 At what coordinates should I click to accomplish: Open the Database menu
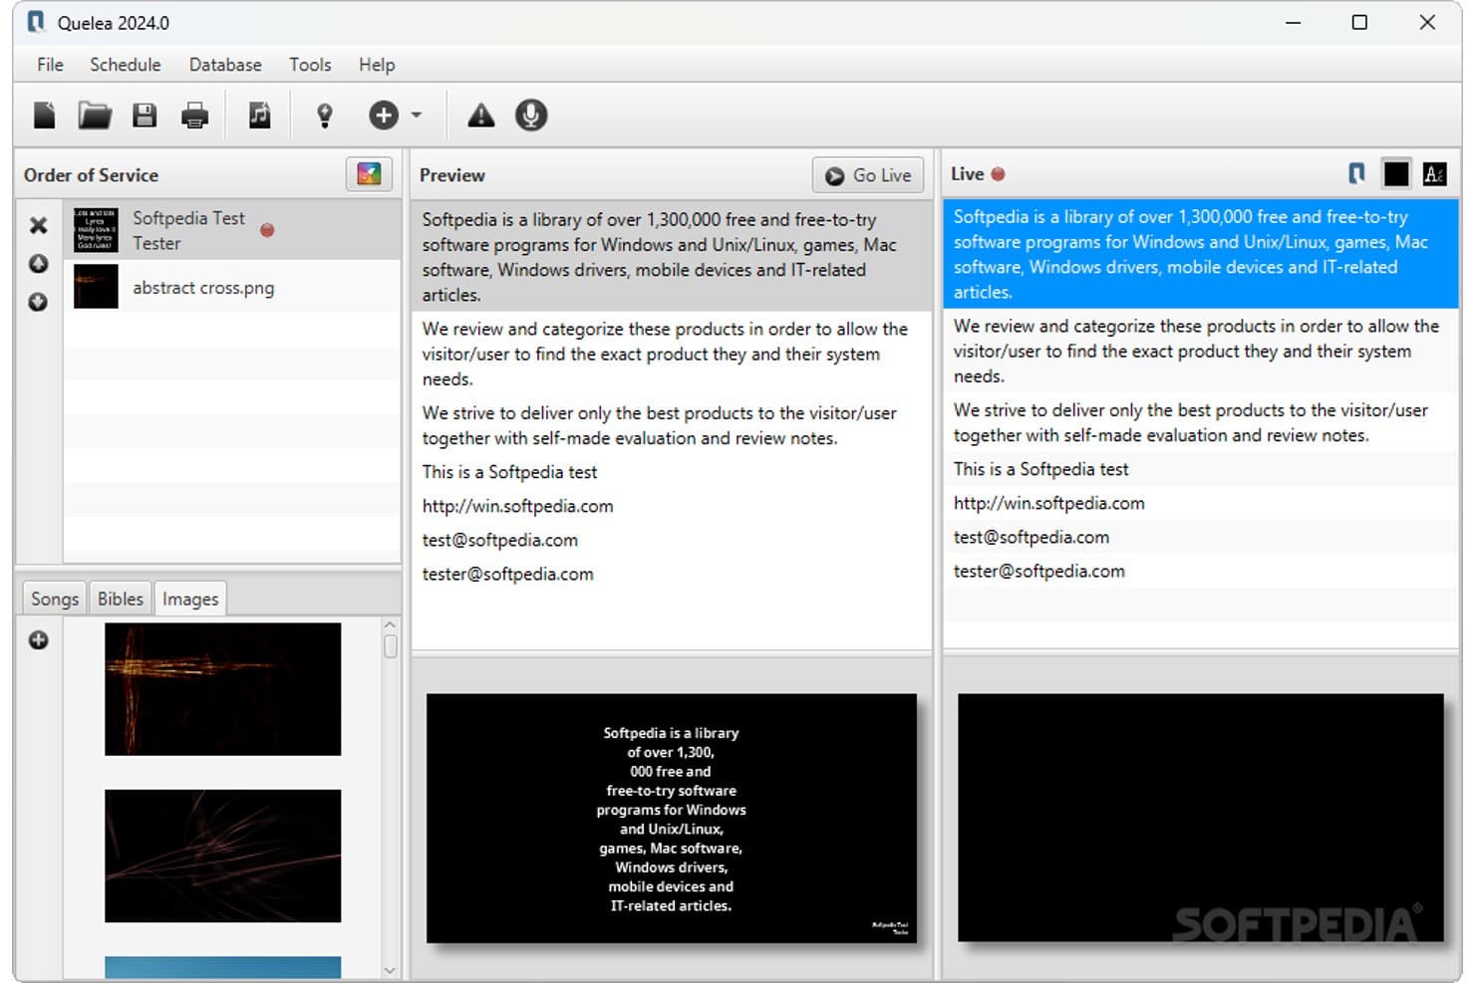point(225,65)
